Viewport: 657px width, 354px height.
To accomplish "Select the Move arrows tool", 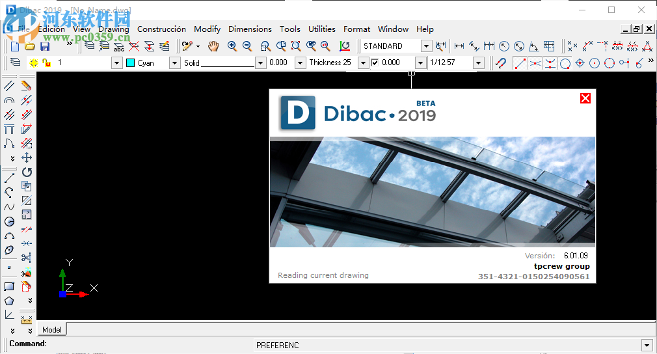I will point(27,157).
